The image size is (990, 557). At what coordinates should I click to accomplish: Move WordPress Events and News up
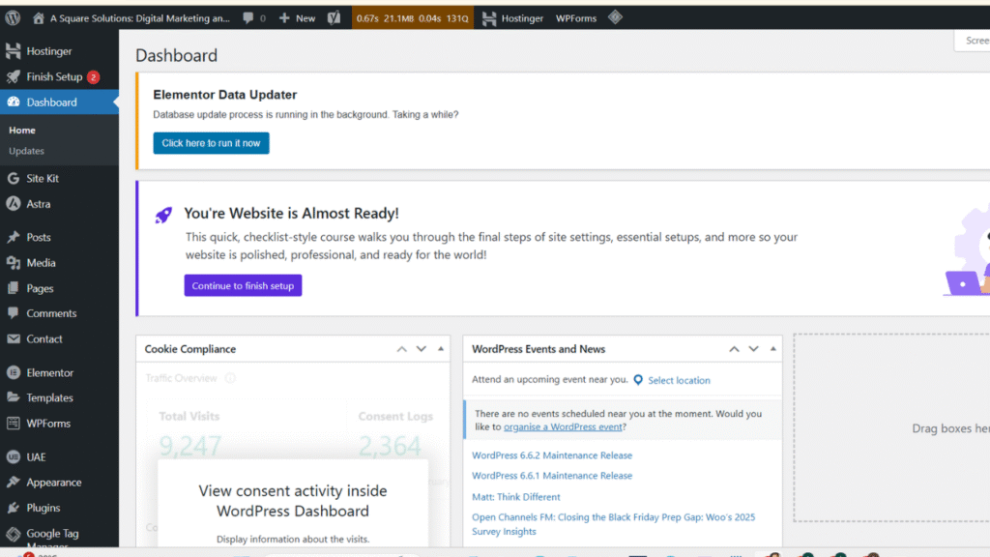click(734, 349)
